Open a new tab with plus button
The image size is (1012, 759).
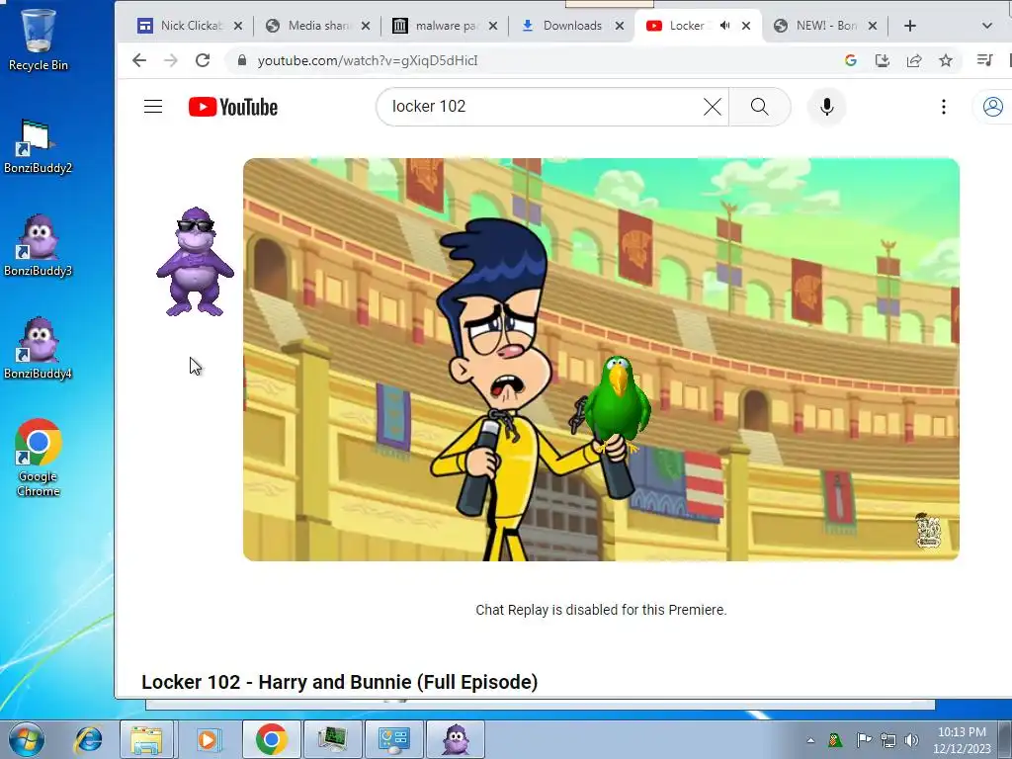tap(910, 26)
